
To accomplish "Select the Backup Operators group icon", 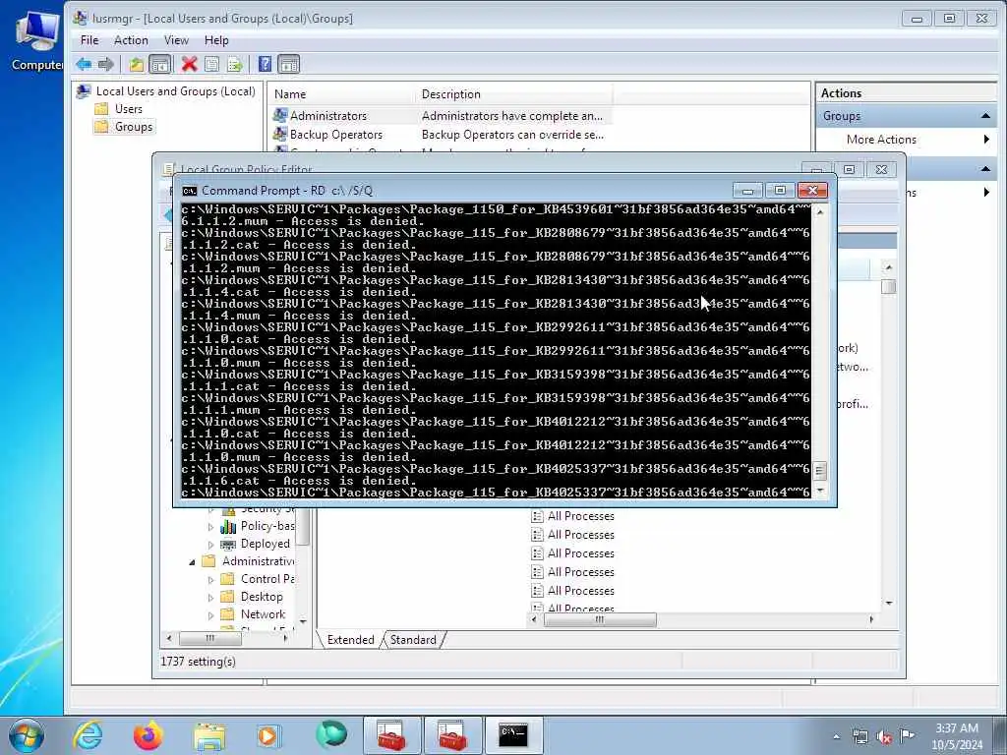I will pos(280,134).
